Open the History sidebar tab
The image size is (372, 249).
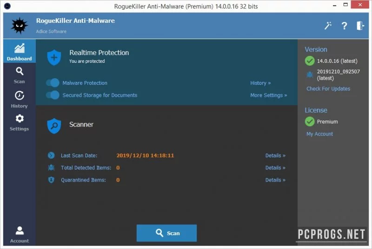(20, 100)
